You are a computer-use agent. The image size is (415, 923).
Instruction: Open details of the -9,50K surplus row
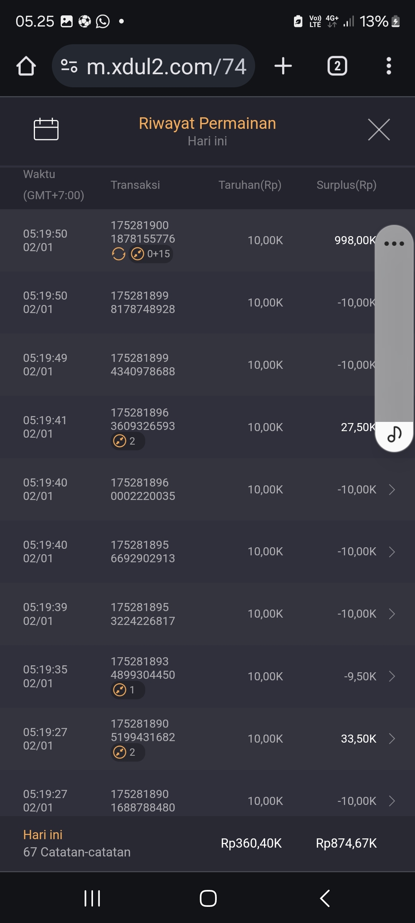392,676
